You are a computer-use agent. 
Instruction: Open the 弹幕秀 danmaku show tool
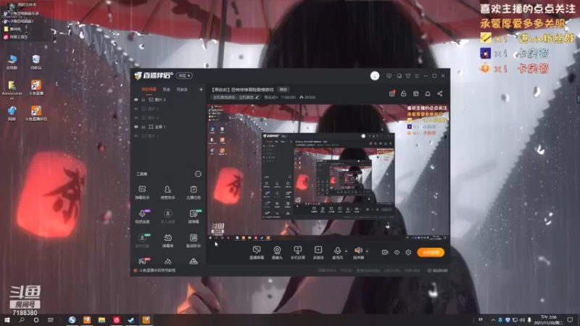[167, 241]
